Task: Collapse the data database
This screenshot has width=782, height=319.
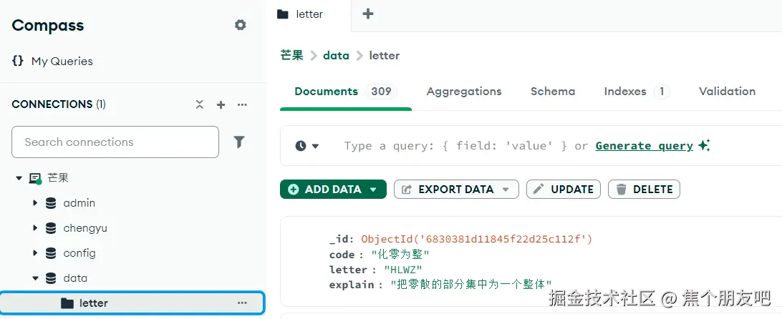Action: [35, 278]
